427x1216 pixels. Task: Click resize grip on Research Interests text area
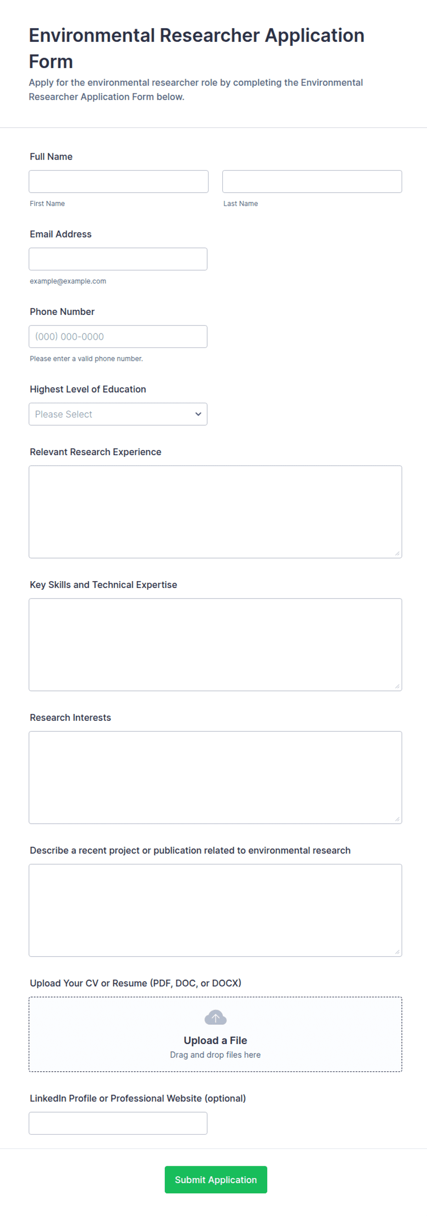click(x=397, y=819)
